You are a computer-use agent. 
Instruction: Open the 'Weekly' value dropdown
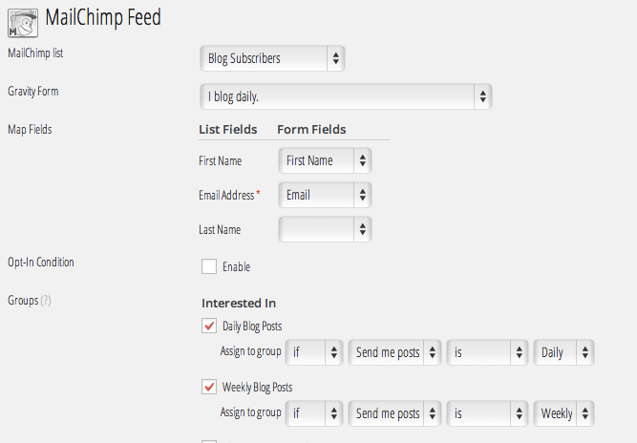coord(563,413)
